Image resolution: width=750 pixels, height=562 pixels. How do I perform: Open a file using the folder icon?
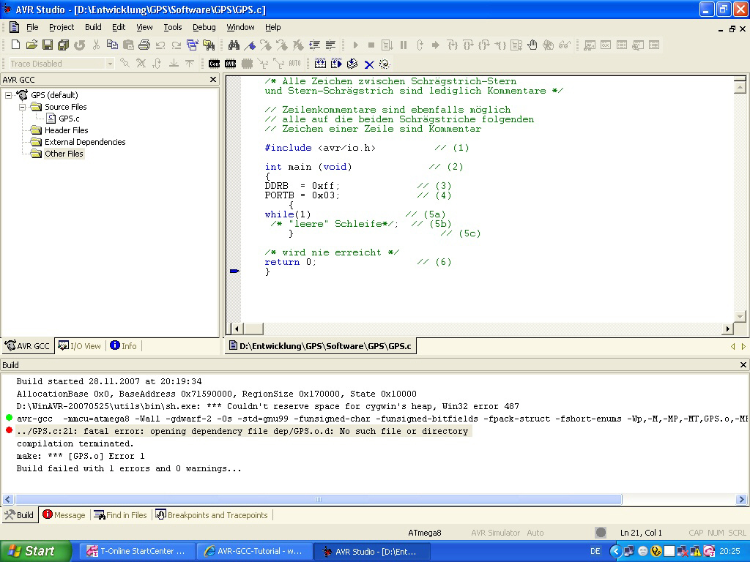coord(31,45)
